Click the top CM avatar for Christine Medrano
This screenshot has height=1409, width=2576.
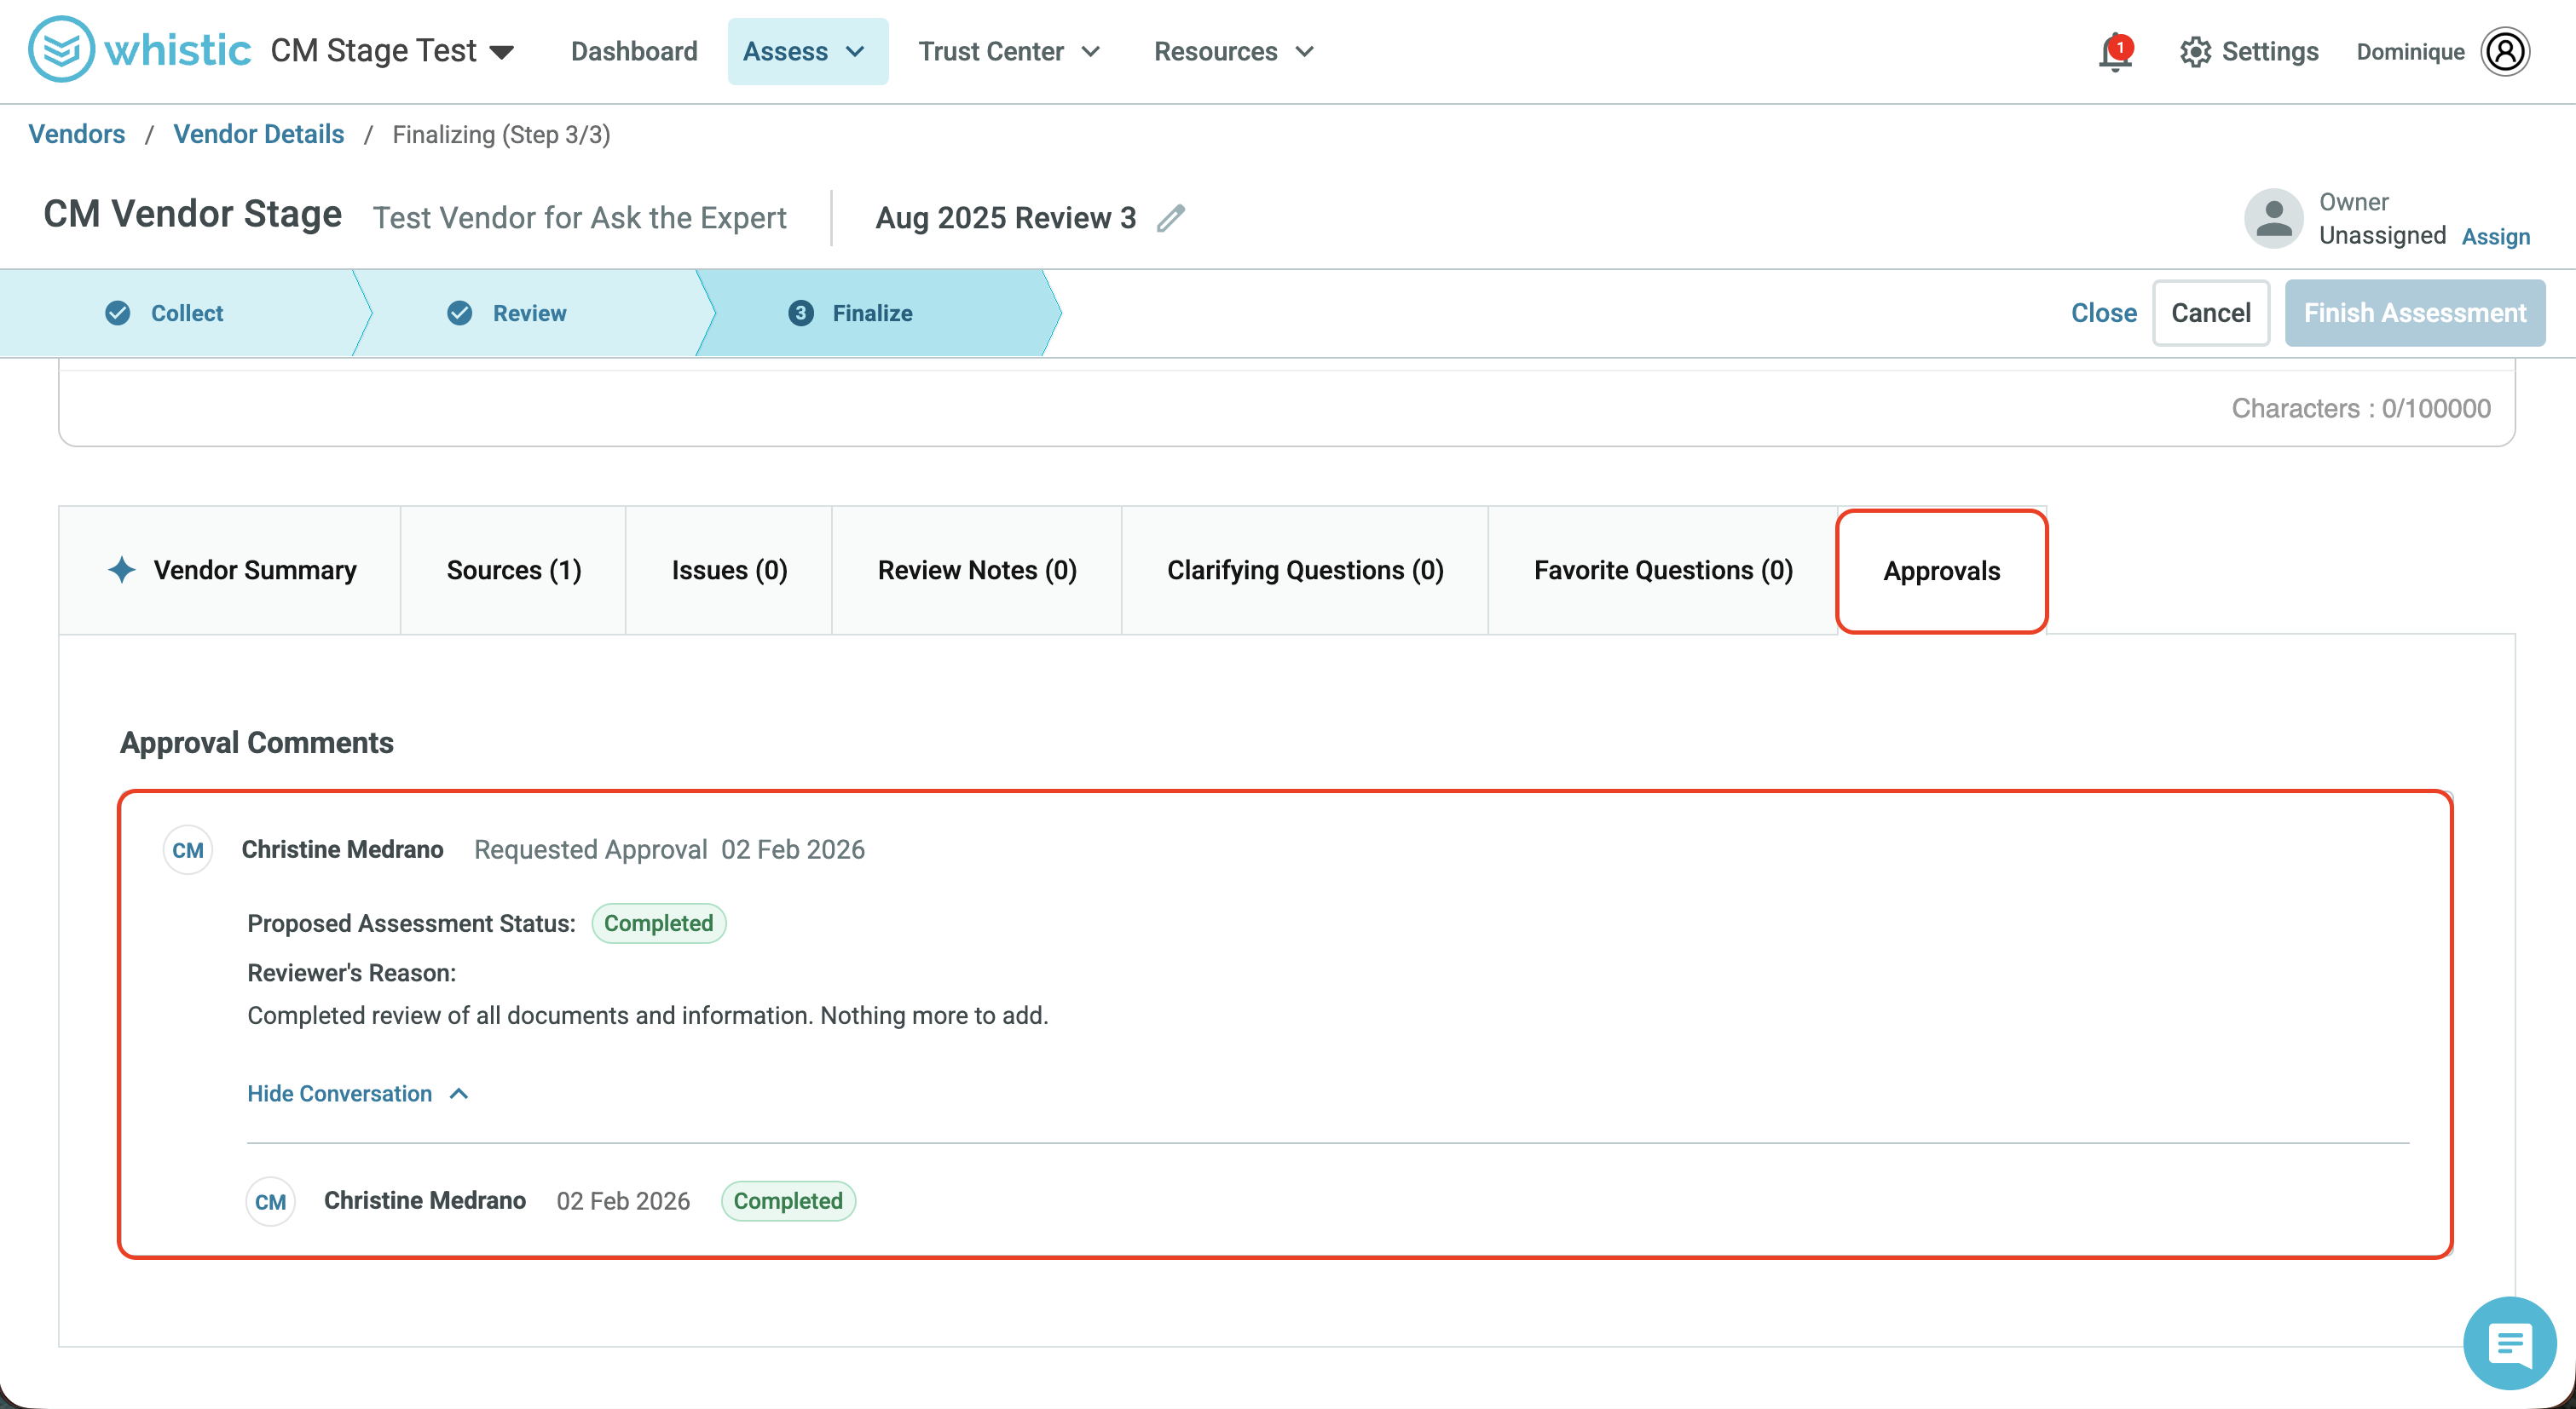point(188,850)
